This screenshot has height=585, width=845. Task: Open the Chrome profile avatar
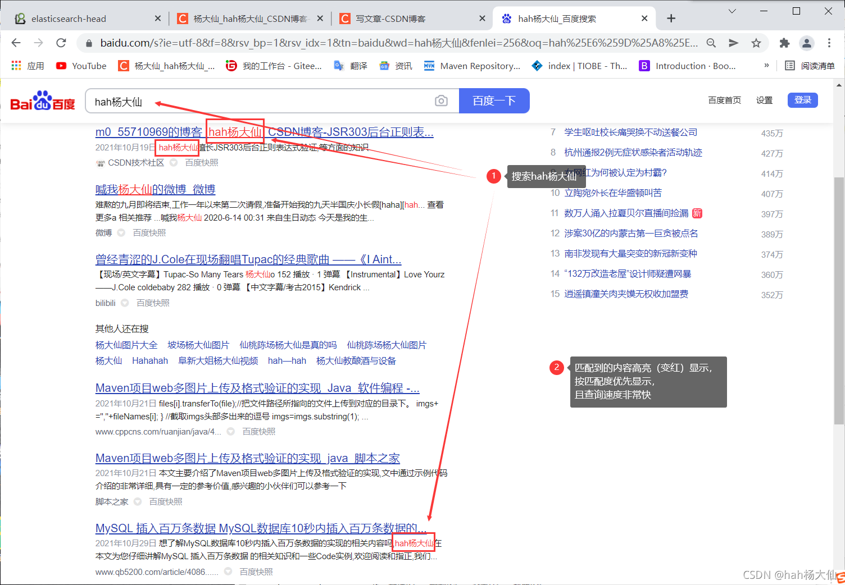coord(807,43)
